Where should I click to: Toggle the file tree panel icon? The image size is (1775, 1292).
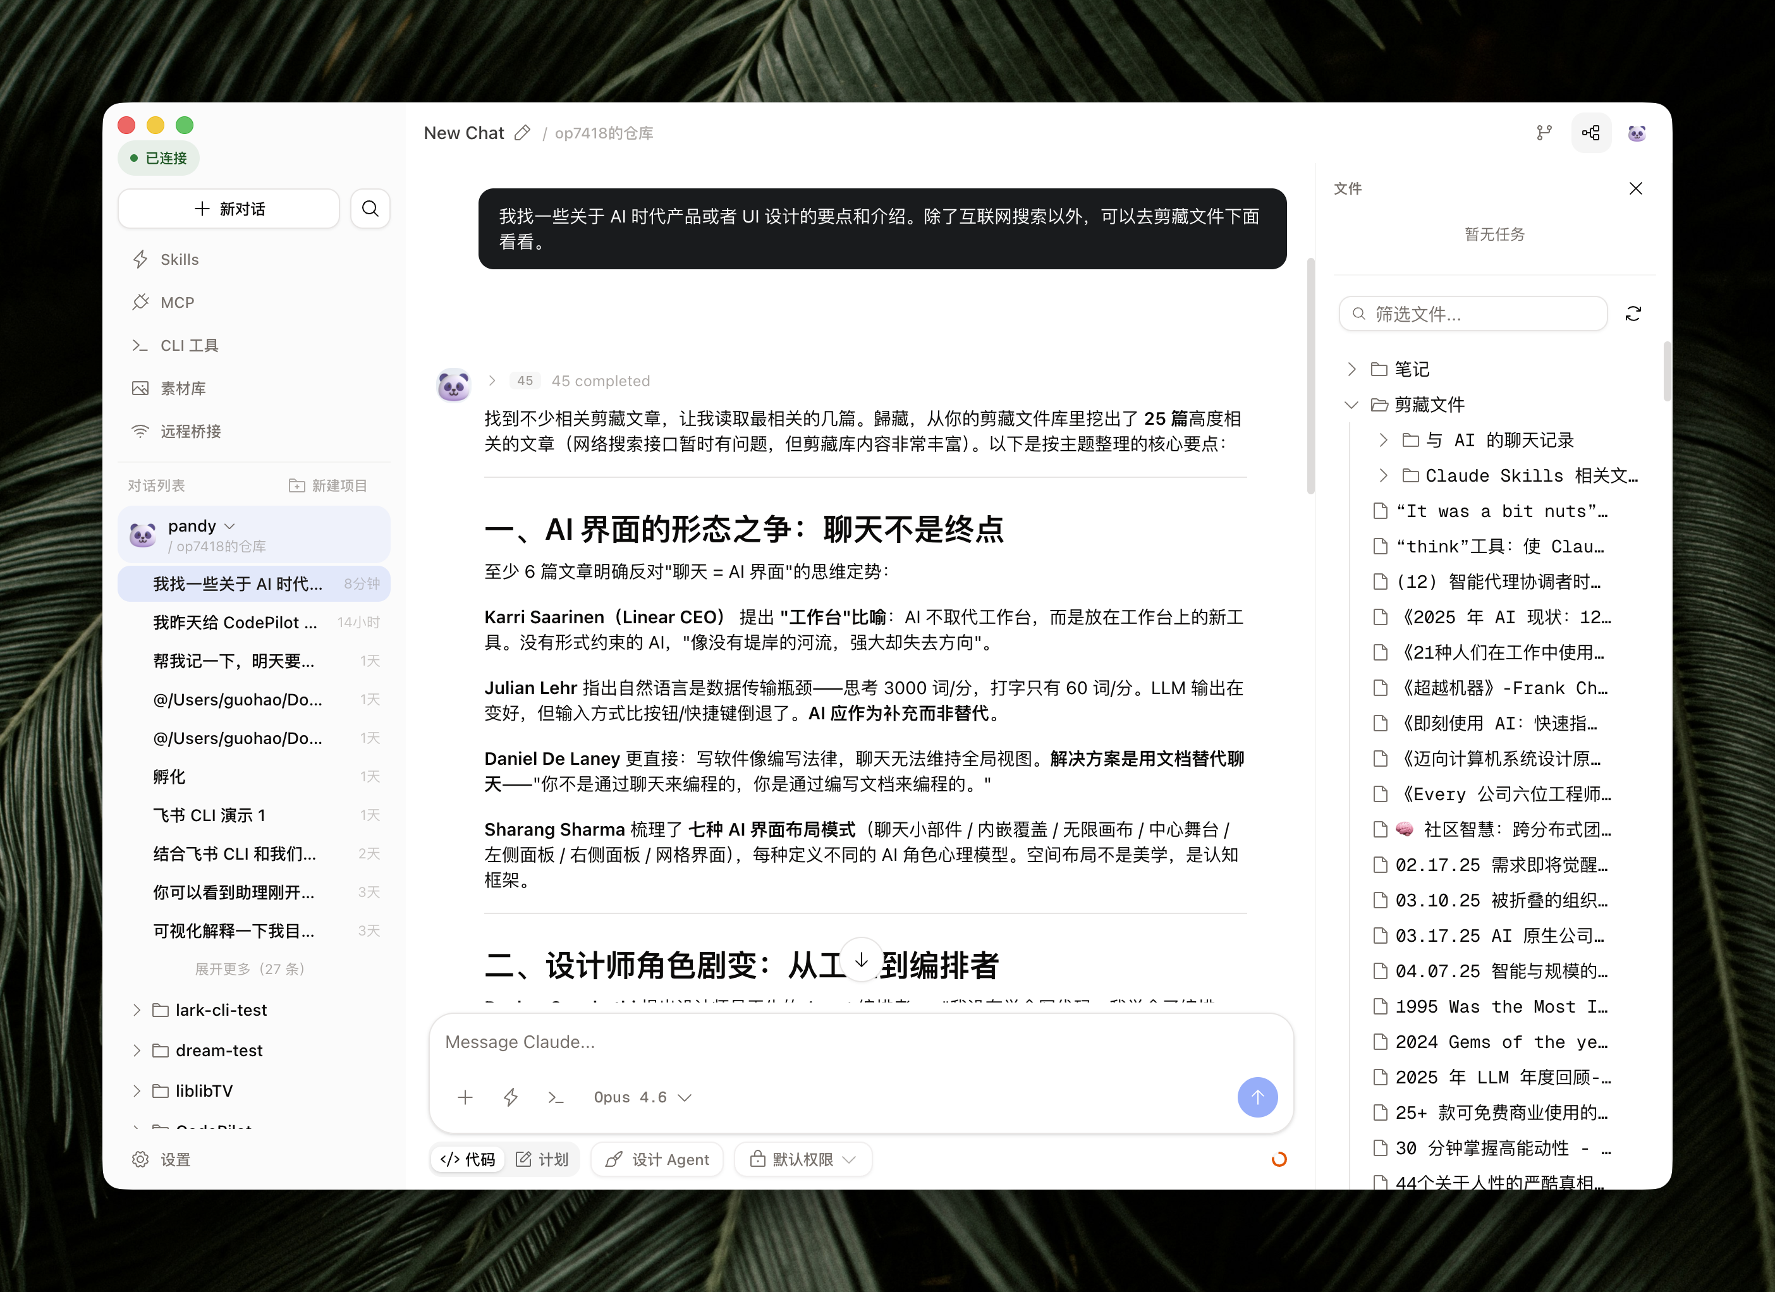1590,133
